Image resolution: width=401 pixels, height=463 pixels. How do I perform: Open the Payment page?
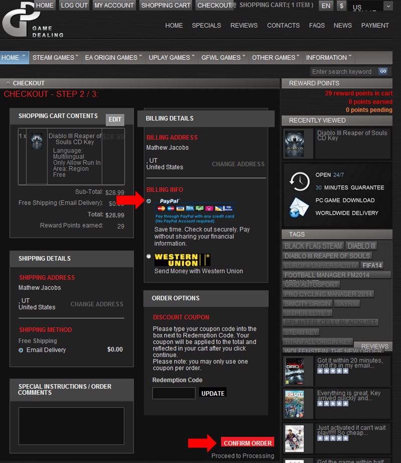375,26
